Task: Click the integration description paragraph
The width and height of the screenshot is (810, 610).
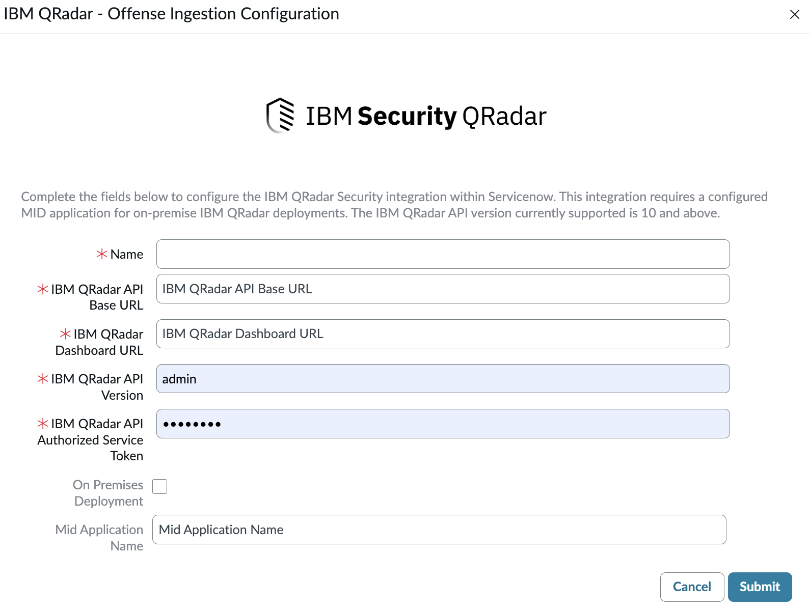Action: click(394, 205)
